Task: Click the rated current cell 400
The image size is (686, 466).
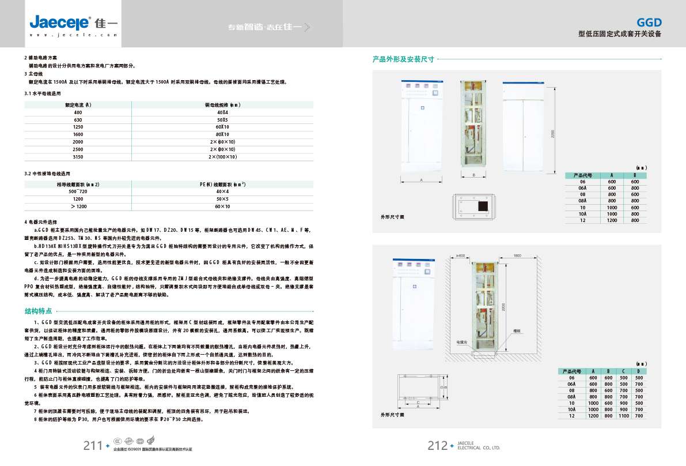Action: pos(78,112)
